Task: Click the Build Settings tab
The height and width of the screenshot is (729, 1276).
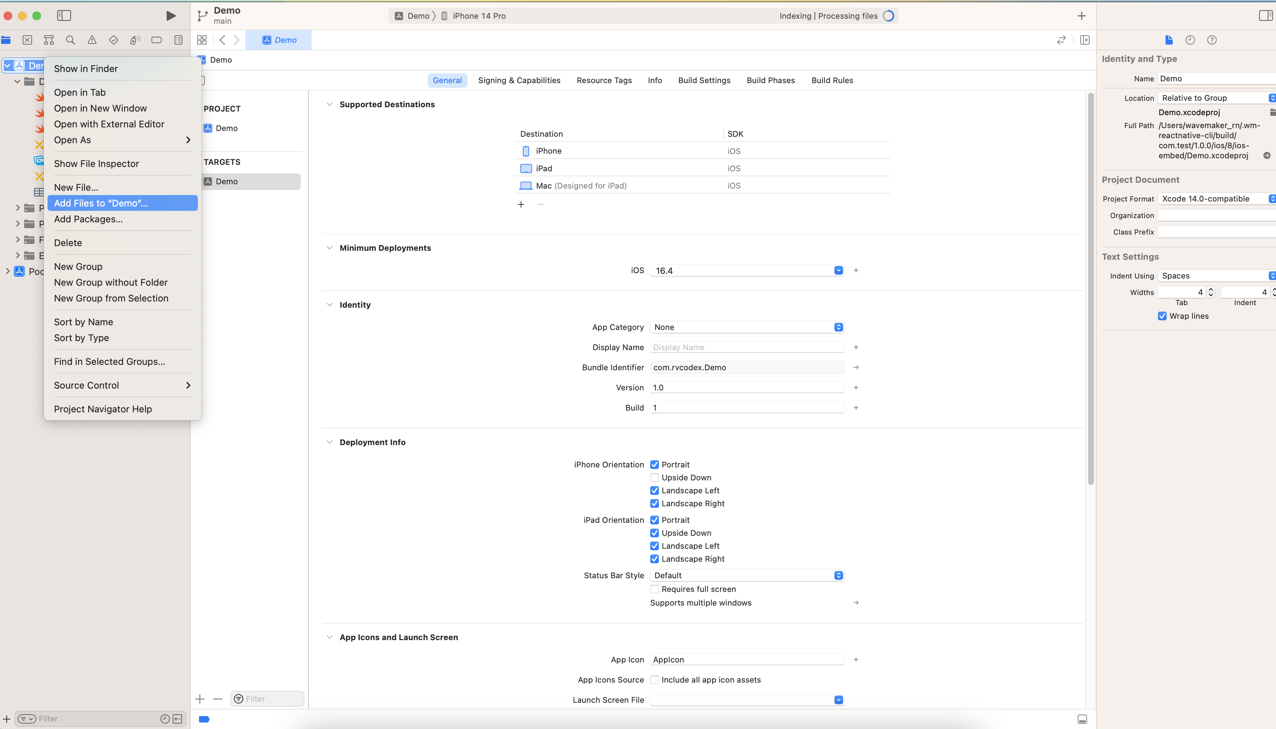Action: 704,80
